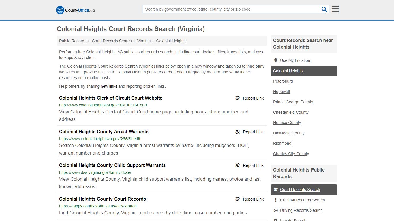Select Hopewell in nearby list

pyautogui.click(x=282, y=92)
